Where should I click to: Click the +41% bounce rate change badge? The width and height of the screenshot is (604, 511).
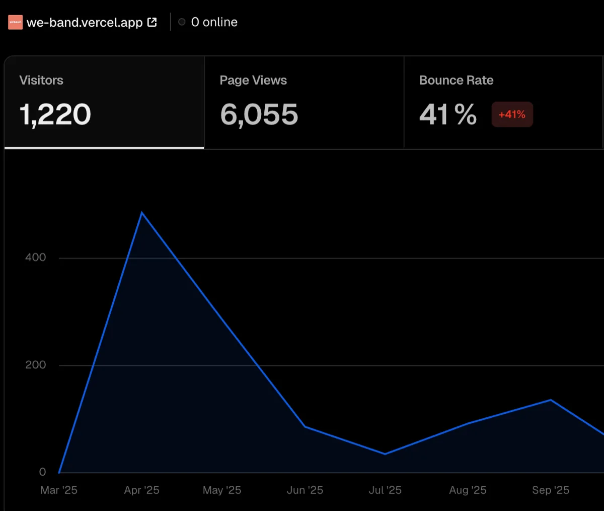click(512, 114)
